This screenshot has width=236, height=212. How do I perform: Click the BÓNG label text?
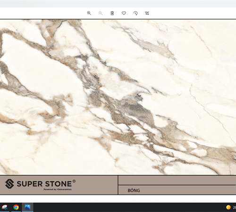[134, 190]
